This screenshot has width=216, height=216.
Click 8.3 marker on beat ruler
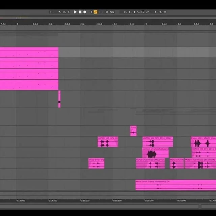83,24
